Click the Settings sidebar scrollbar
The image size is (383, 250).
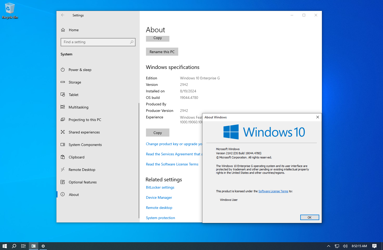tap(139, 161)
